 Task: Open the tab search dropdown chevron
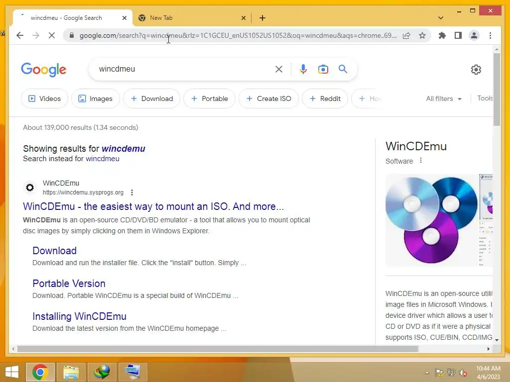pyautogui.click(x=441, y=18)
